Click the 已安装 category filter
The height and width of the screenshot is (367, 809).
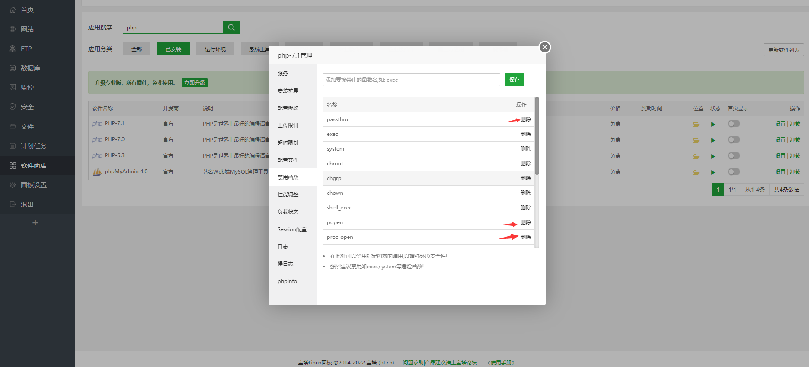pyautogui.click(x=173, y=49)
